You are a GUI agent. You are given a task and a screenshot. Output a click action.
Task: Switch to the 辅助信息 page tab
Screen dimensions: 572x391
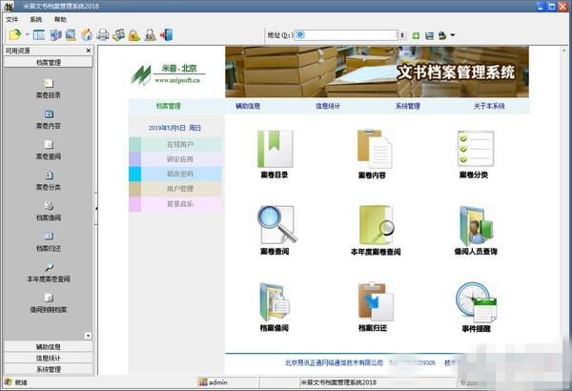(248, 106)
